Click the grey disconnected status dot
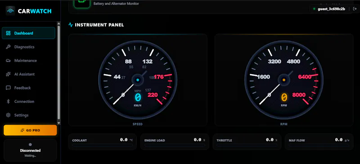The height and width of the screenshot is (164, 360). pyautogui.click(x=30, y=145)
